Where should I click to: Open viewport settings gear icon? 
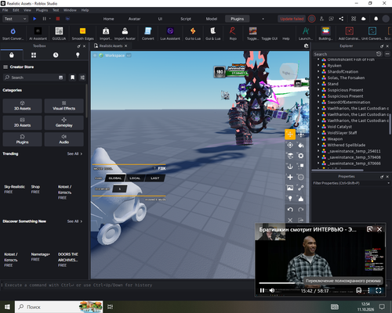pyautogui.click(x=306, y=46)
